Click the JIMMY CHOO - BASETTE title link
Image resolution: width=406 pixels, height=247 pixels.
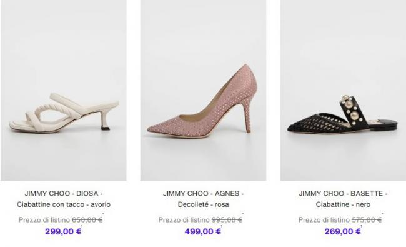click(x=343, y=194)
